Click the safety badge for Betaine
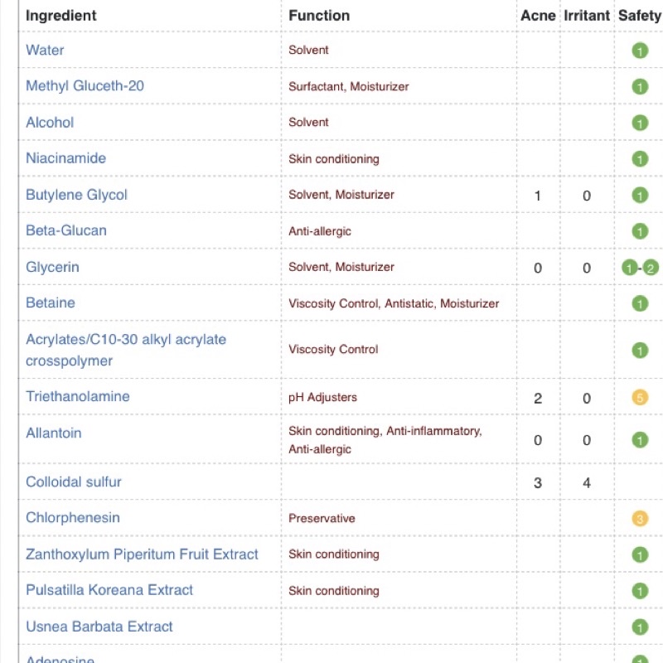This screenshot has height=663, width=663. tap(639, 303)
